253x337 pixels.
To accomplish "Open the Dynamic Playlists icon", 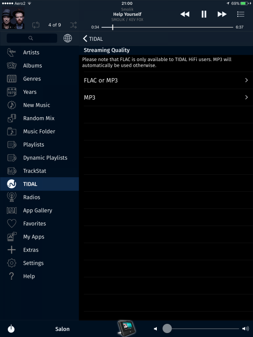I will pyautogui.click(x=11, y=158).
